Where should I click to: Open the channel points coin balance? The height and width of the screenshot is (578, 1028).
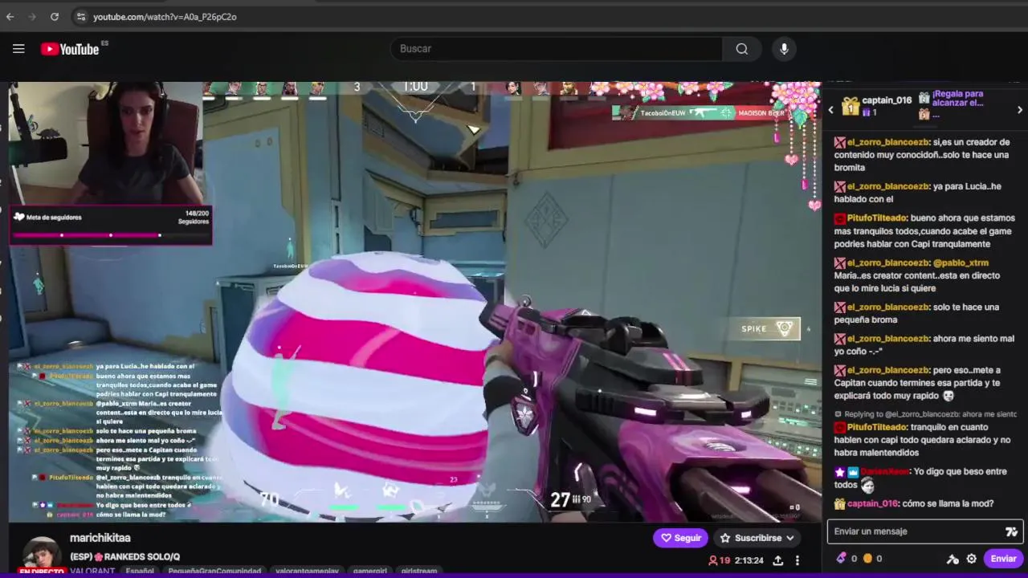872,558
